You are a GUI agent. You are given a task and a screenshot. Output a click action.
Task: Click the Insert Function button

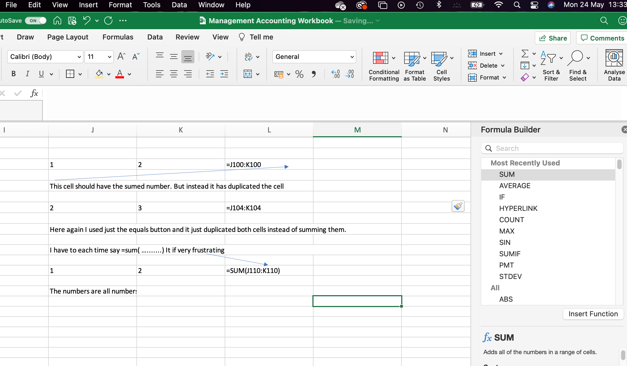593,314
